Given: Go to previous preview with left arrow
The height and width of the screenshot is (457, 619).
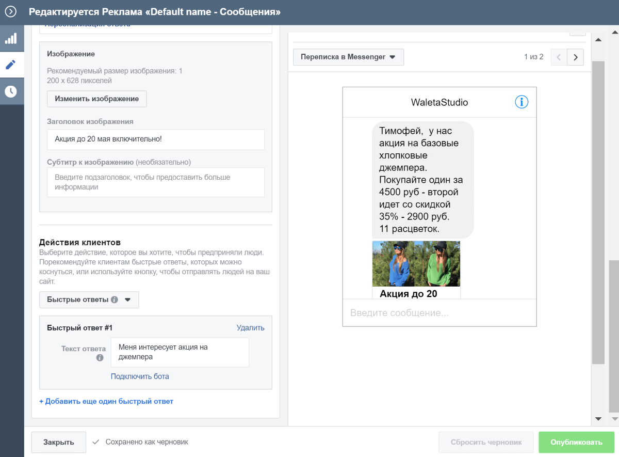Looking at the screenshot, I should tap(559, 57).
